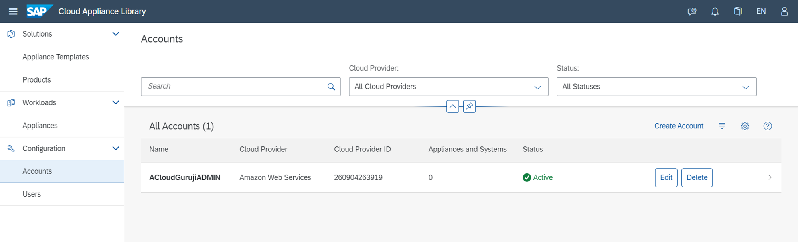Open table sort options icon

point(722,126)
